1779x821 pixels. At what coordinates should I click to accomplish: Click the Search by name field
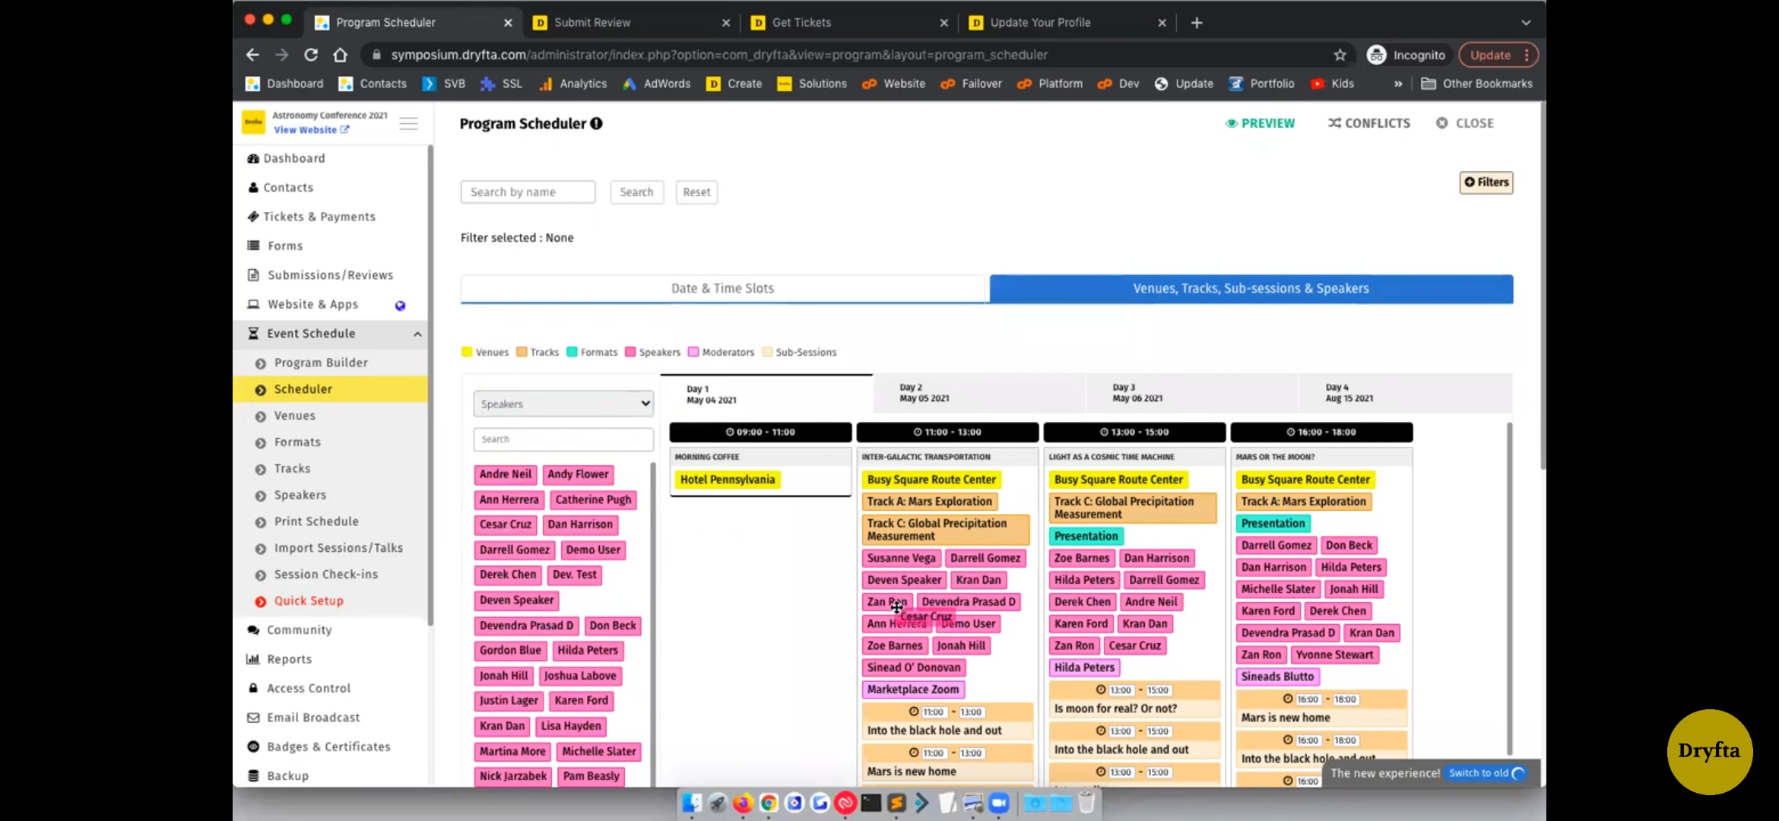coord(528,192)
